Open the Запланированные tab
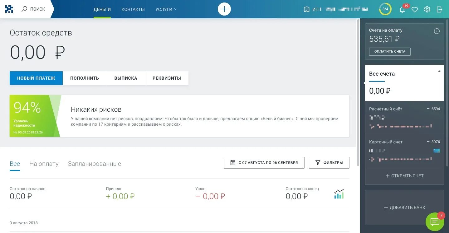This screenshot has width=449, height=233. (95, 164)
